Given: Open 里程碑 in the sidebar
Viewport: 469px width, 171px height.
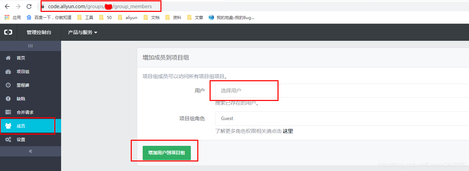Looking at the screenshot, I should point(30,85).
